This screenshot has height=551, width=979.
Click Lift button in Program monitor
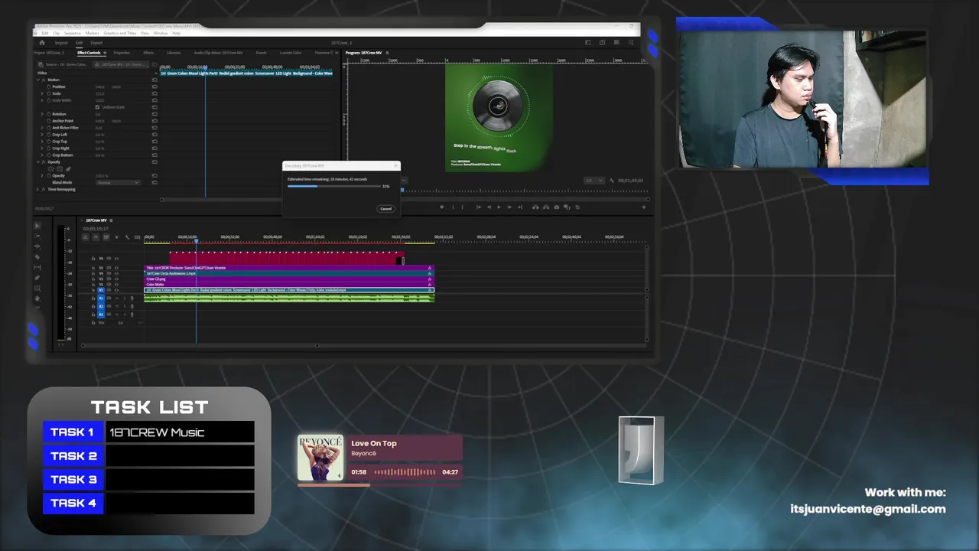click(535, 207)
